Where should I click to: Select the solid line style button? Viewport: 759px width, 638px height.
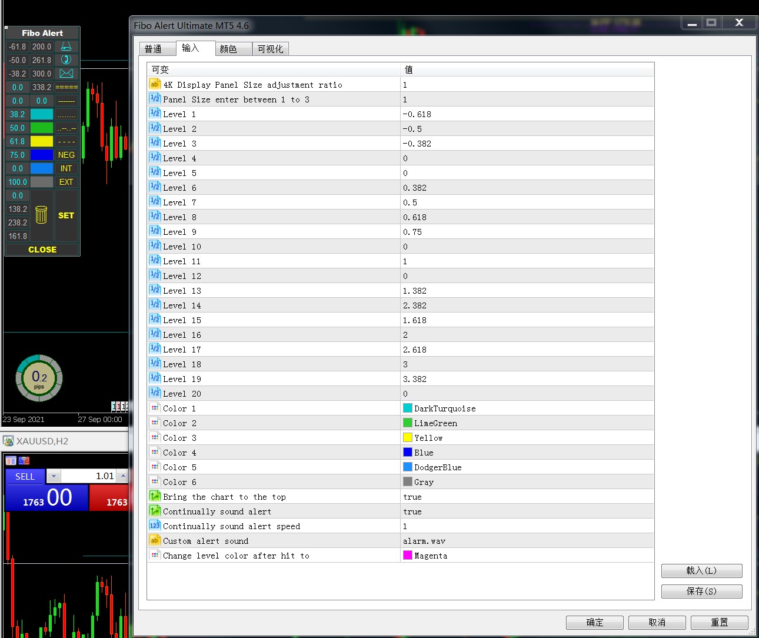[66, 101]
